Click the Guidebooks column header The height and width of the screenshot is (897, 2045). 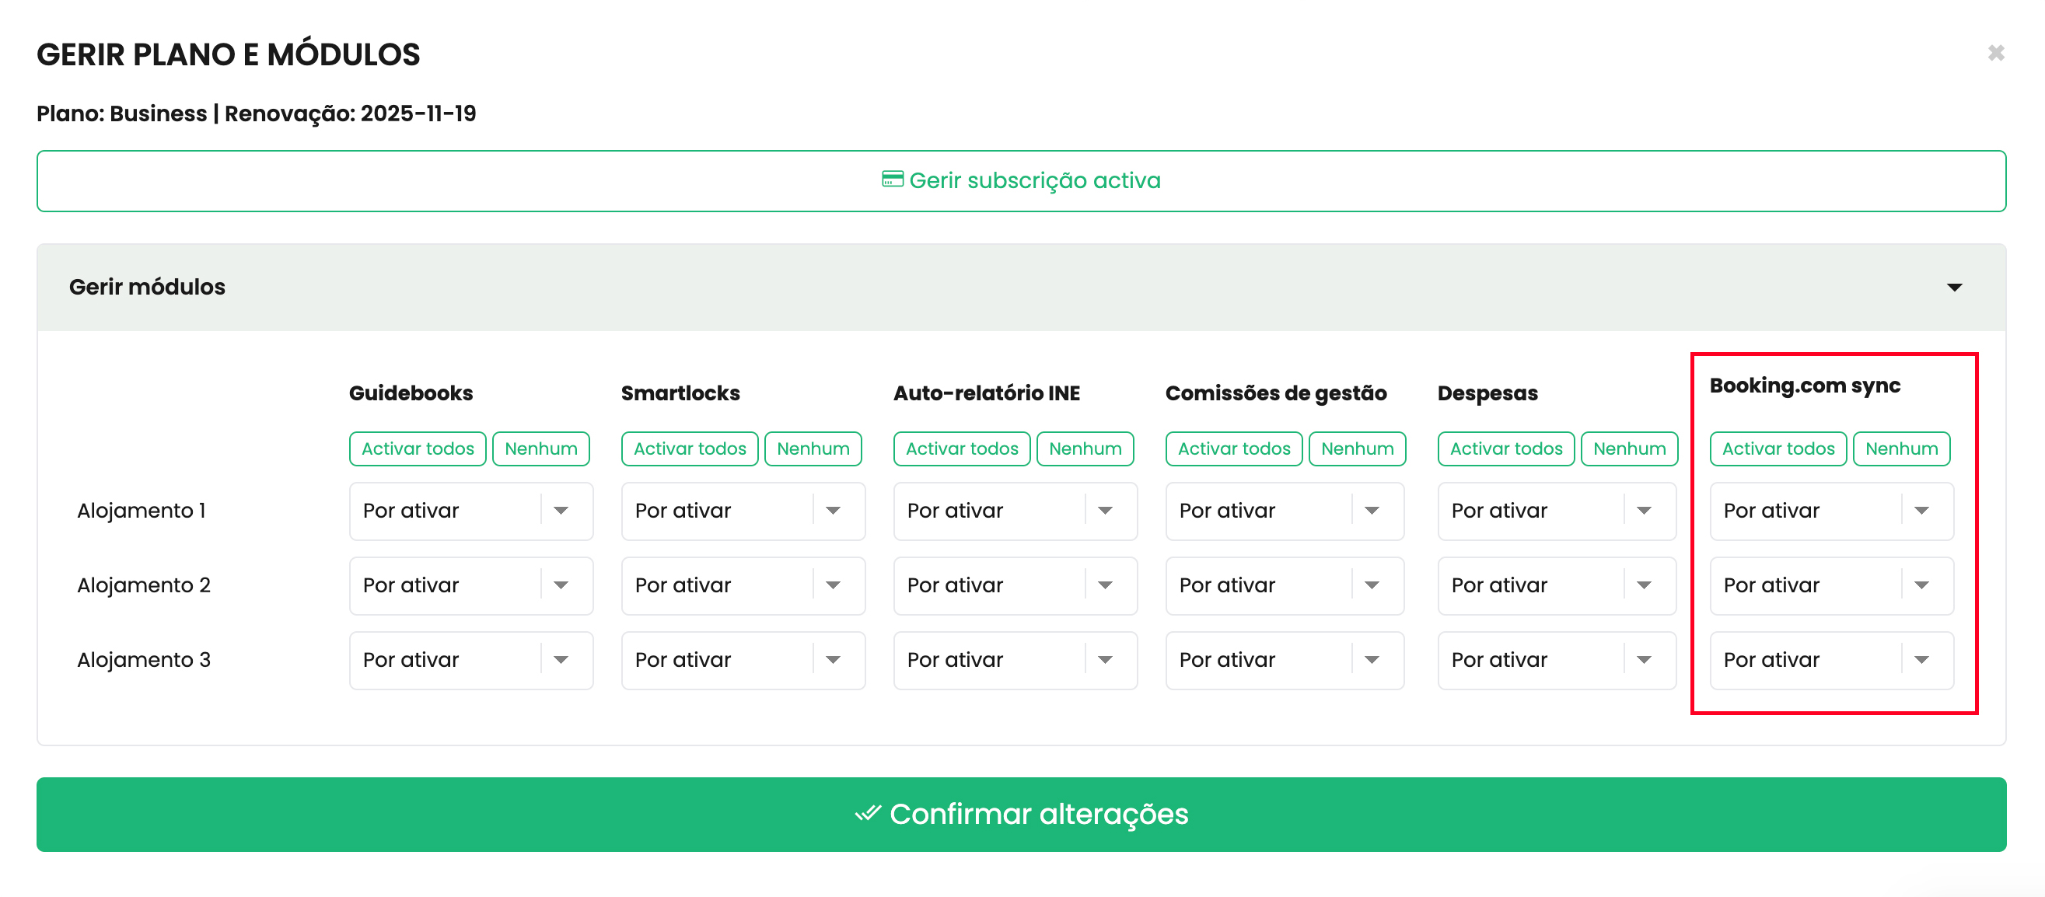pyautogui.click(x=411, y=393)
